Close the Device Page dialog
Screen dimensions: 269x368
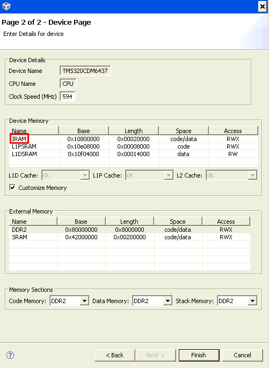click(262, 6)
